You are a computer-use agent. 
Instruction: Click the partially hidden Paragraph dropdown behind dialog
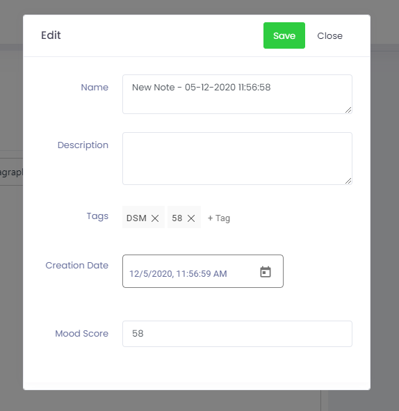pos(11,172)
